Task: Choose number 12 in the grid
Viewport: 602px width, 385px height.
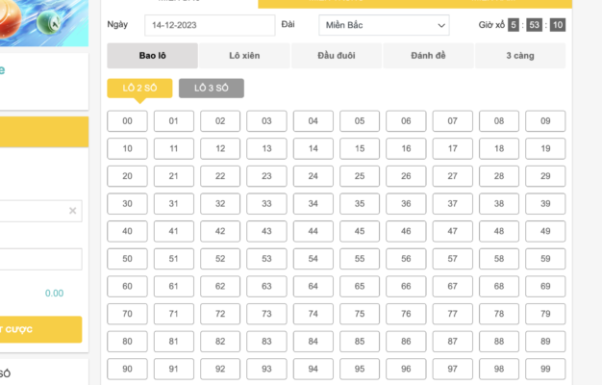Action: coord(220,149)
